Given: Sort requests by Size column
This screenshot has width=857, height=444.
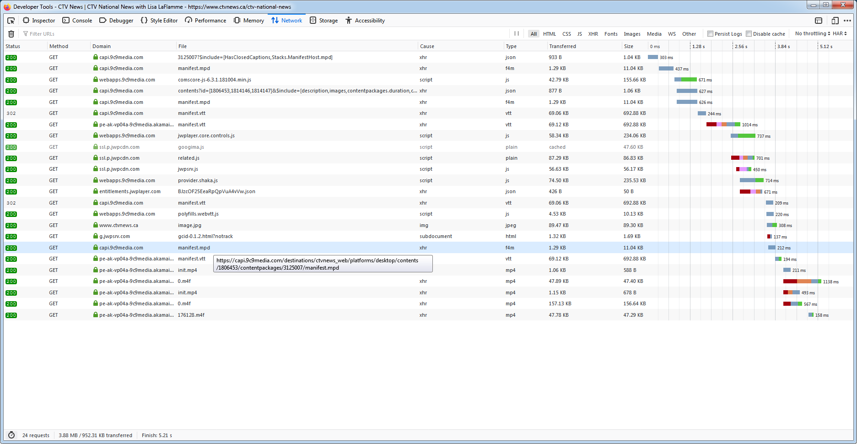Looking at the screenshot, I should click(x=635, y=46).
